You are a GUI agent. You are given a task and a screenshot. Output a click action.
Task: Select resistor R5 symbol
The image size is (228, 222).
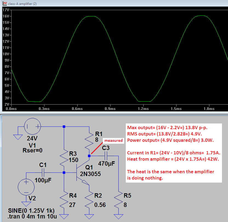click(118, 200)
